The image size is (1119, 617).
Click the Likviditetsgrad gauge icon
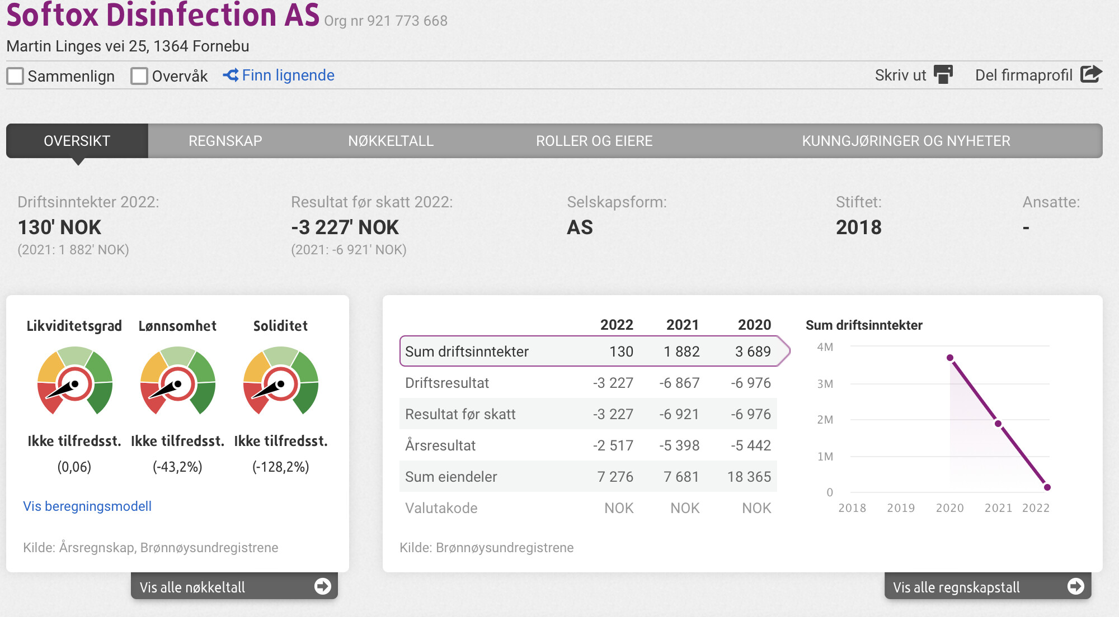(74, 381)
